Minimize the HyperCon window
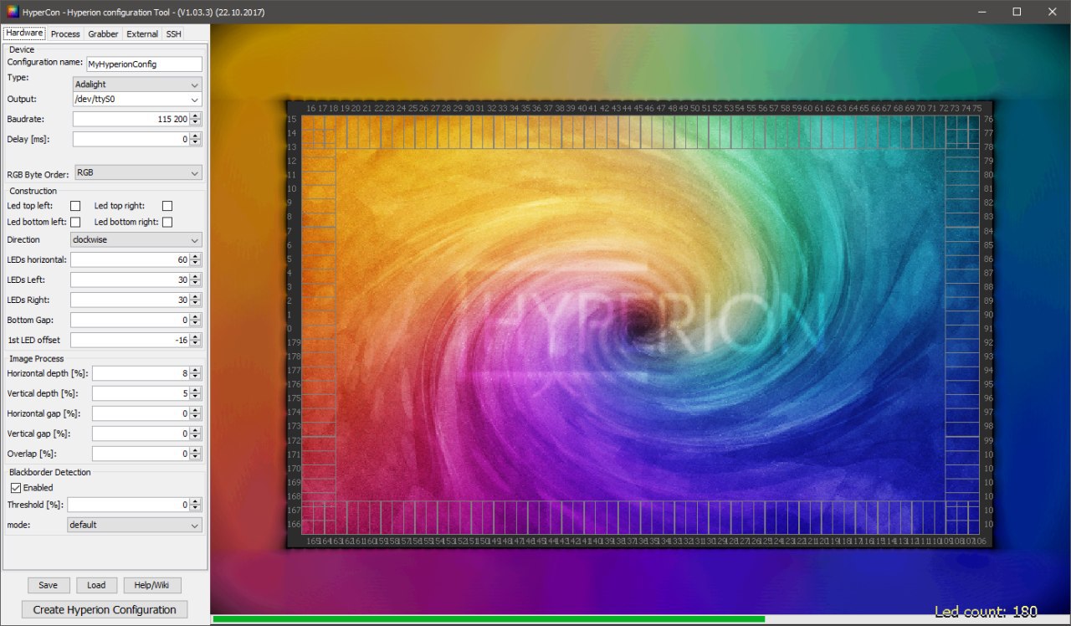The height and width of the screenshot is (626, 1071). [x=981, y=12]
